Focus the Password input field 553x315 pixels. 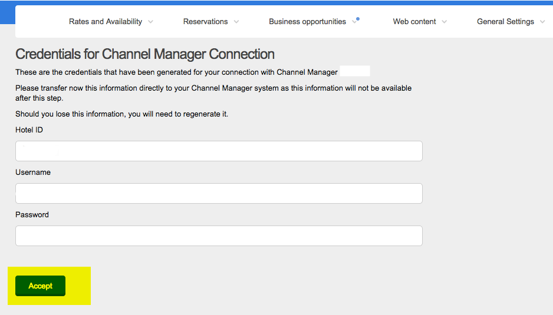click(219, 236)
